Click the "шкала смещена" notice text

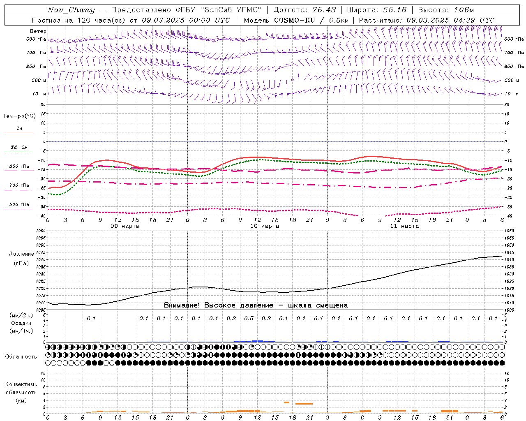(x=318, y=305)
